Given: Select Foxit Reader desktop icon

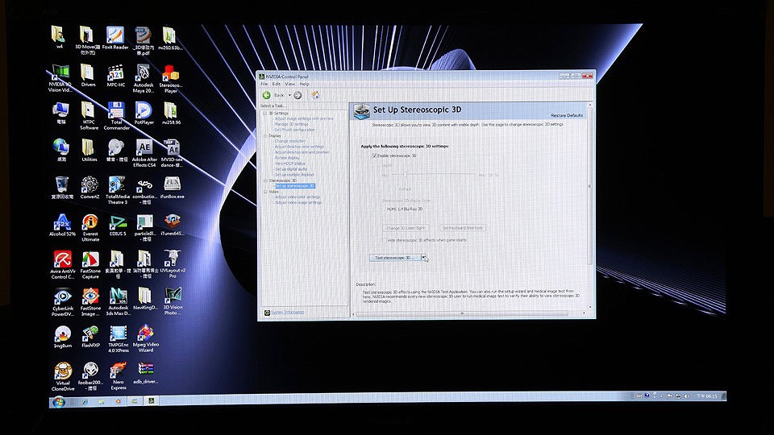Looking at the screenshot, I should [x=115, y=39].
